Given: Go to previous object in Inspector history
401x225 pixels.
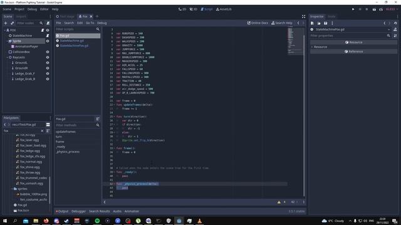Looking at the screenshot, I should 385,23.
